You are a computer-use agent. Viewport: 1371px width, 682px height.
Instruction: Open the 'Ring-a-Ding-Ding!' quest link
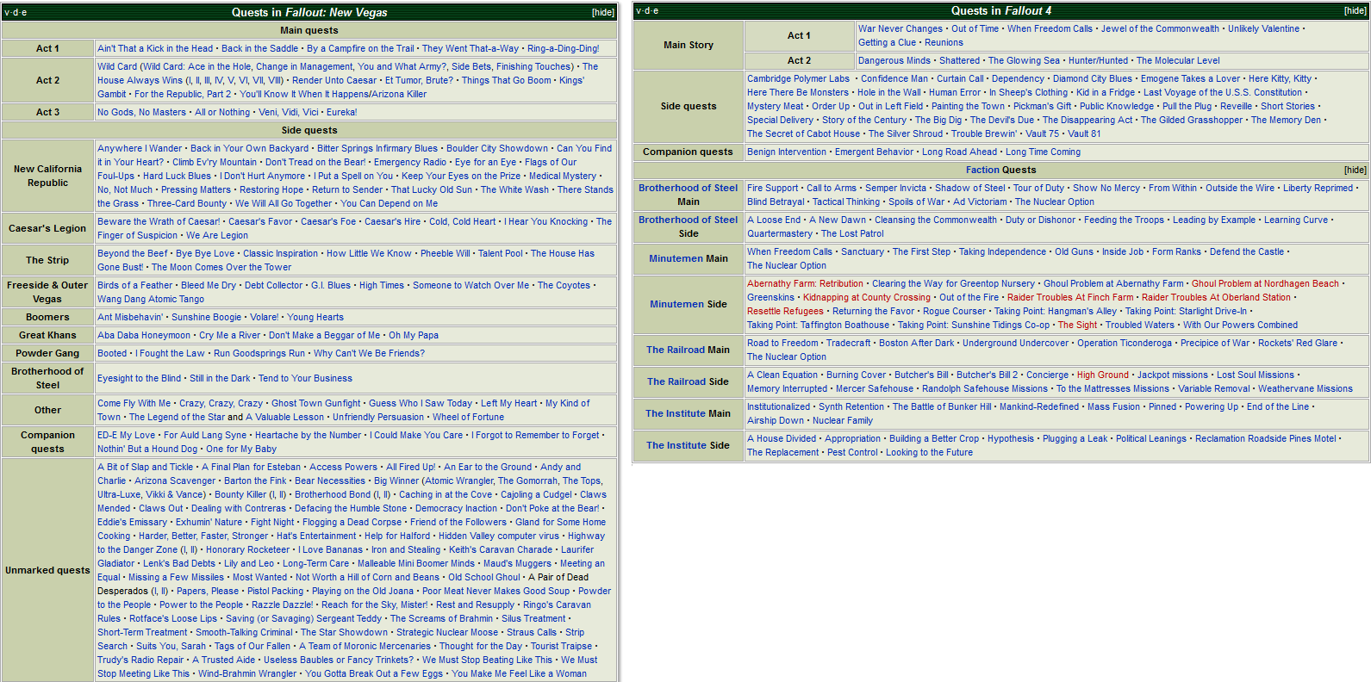click(563, 48)
